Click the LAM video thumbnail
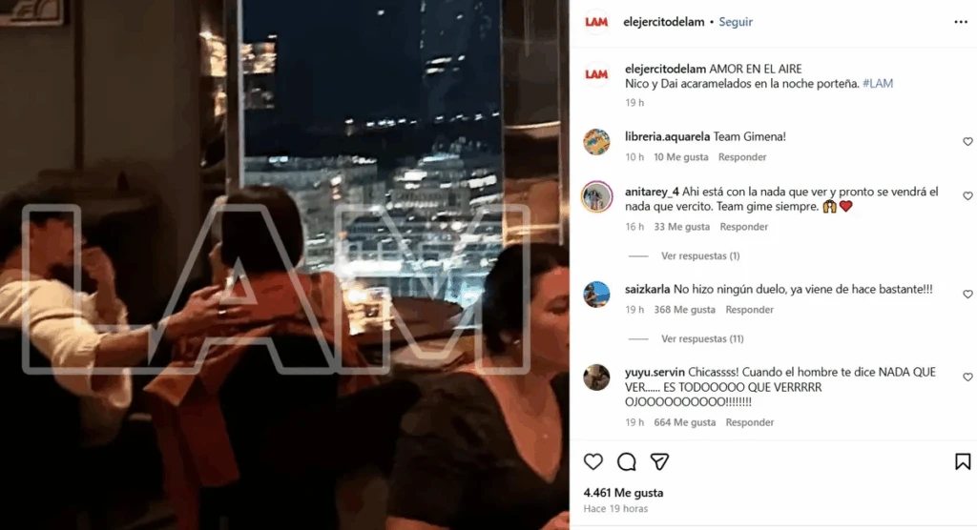The width and height of the screenshot is (977, 530). tap(284, 265)
